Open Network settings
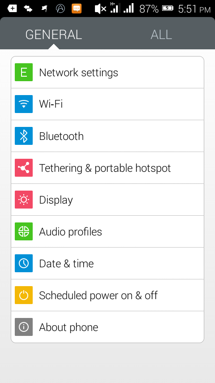This screenshot has height=383, width=215. tap(107, 72)
